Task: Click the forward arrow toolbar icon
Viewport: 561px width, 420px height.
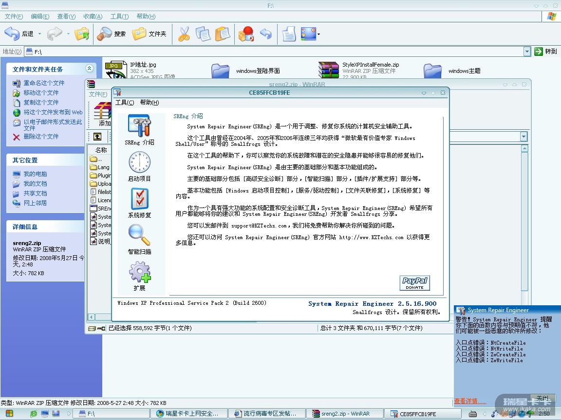Action: (x=55, y=34)
